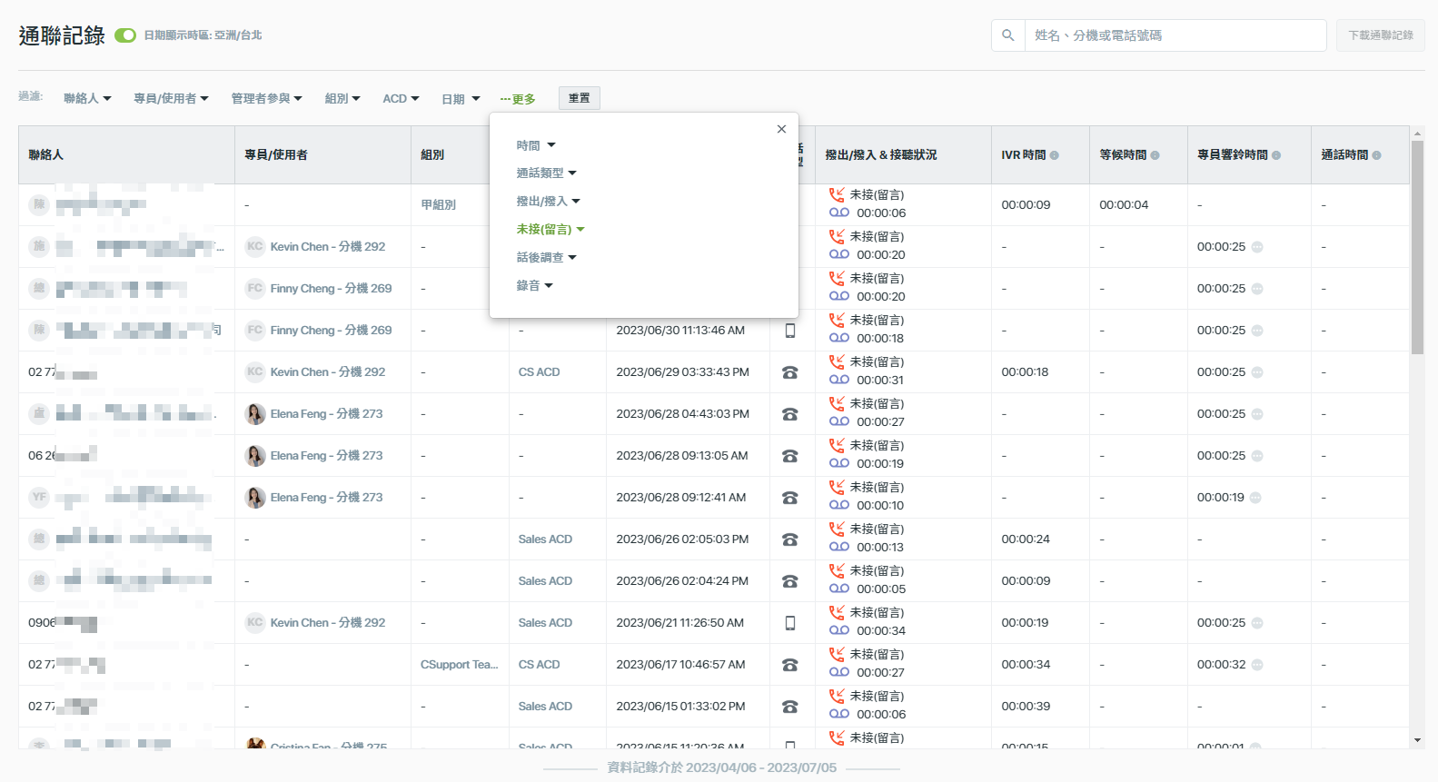Click the search magnifier icon
The image size is (1438, 782).
point(1008,35)
